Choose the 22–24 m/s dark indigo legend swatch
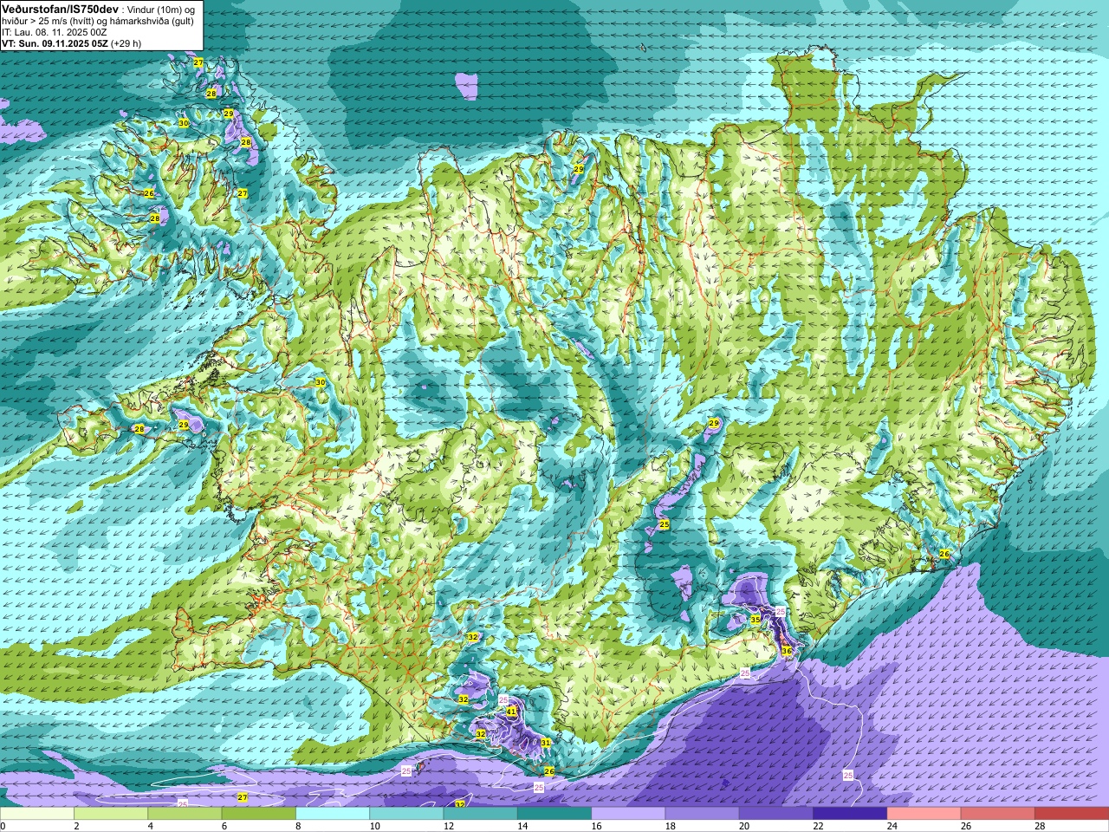Viewport: 1109px width, 832px height. coord(850,814)
